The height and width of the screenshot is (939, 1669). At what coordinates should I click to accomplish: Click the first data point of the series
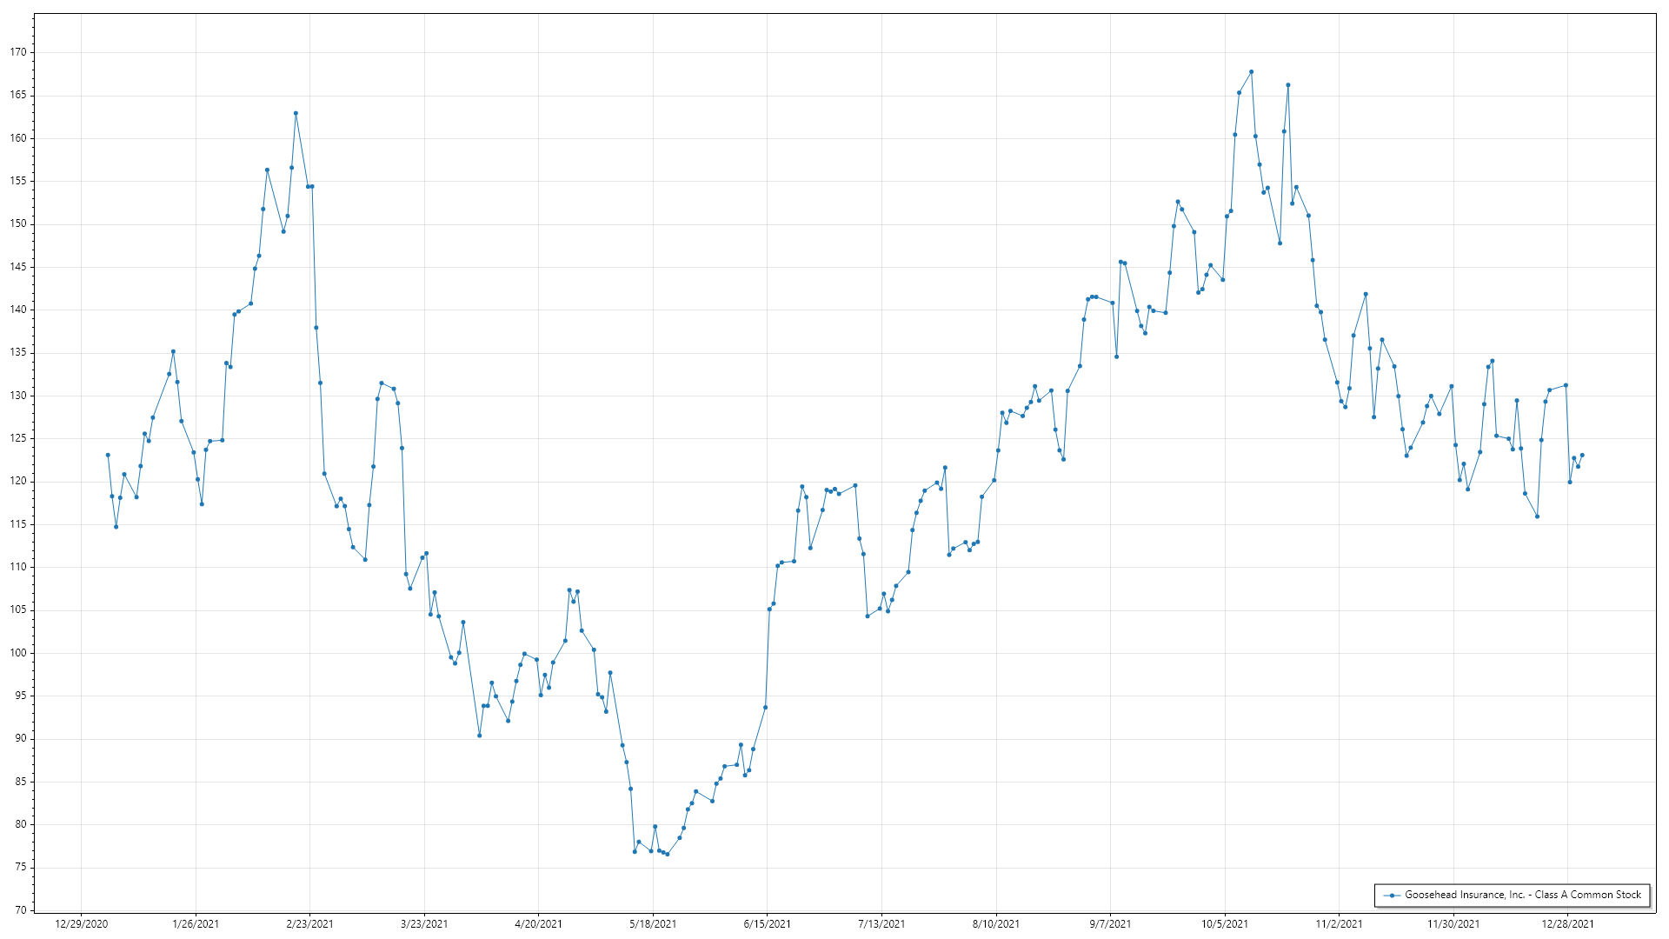[x=108, y=455]
